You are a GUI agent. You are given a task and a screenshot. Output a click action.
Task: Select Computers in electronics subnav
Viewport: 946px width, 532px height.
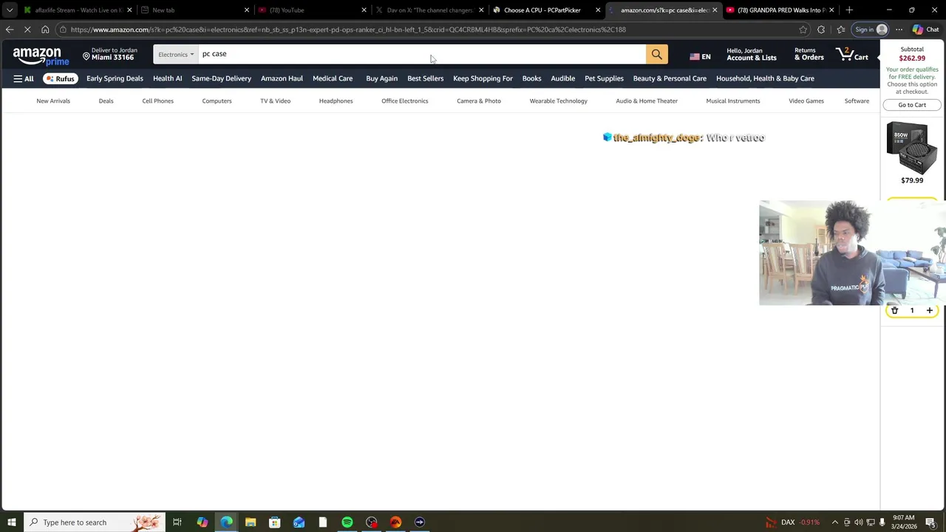click(217, 101)
